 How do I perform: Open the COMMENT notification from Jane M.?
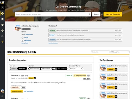click(85, 40)
